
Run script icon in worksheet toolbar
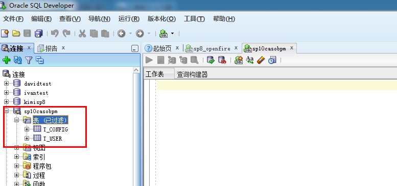pyautogui.click(x=160, y=60)
